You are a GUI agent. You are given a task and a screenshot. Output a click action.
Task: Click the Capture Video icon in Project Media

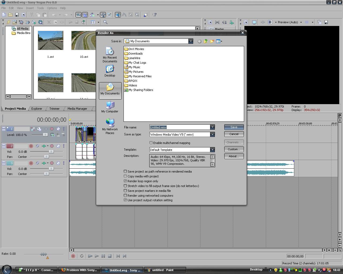[21, 22]
